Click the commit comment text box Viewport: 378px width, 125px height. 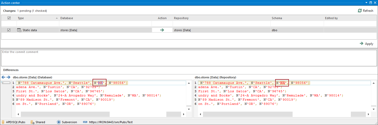pyautogui.click(x=189, y=58)
